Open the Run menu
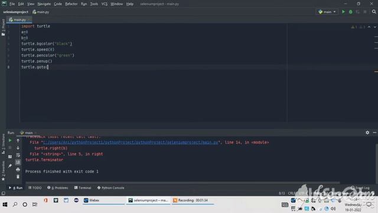 pos(84,4)
